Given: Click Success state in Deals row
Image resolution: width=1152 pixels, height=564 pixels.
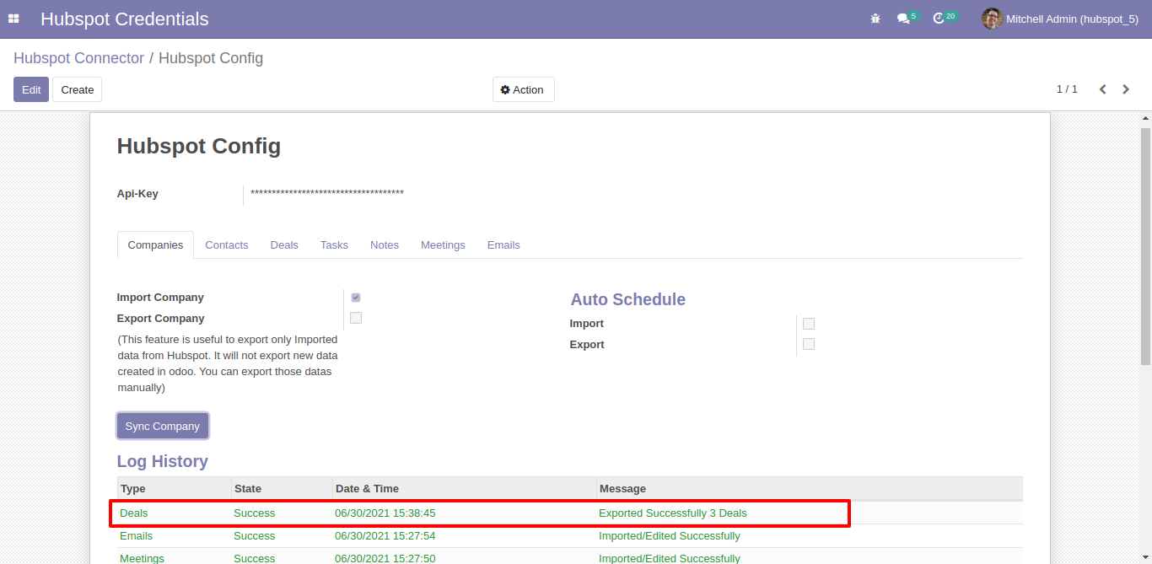Looking at the screenshot, I should pos(255,513).
